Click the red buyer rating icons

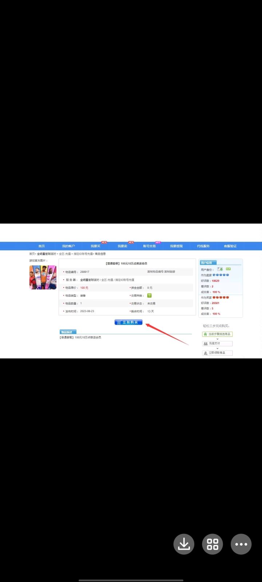(221, 298)
